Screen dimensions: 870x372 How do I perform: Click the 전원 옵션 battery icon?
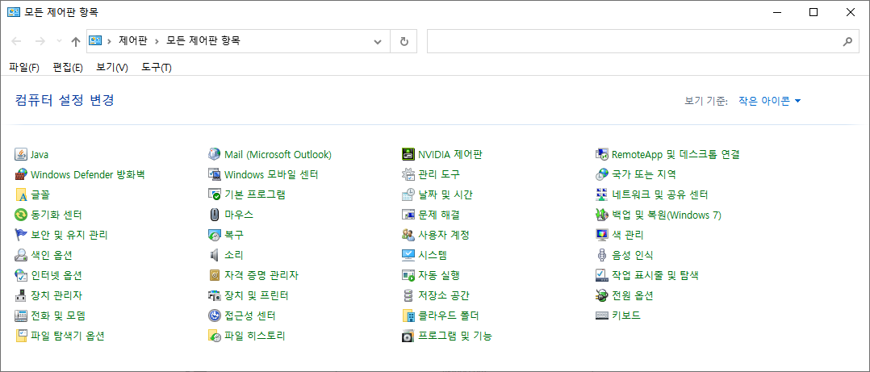(x=601, y=295)
